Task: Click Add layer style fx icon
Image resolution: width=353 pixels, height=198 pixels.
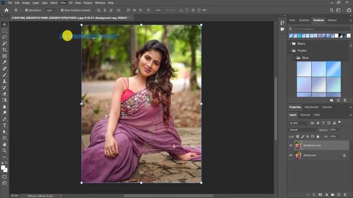Action: tap(314, 195)
